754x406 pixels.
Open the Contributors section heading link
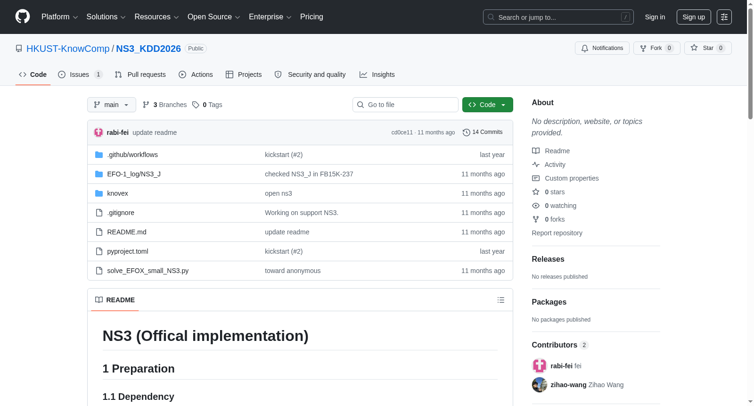tap(560, 345)
